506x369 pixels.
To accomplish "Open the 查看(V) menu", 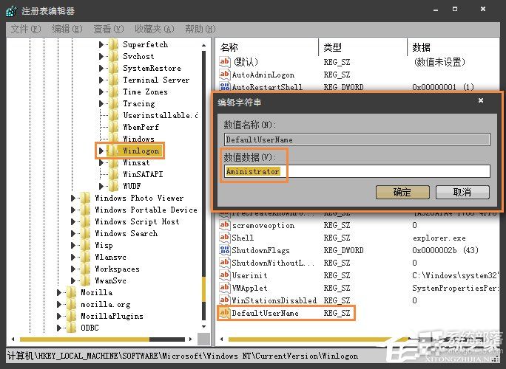I will coord(109,30).
